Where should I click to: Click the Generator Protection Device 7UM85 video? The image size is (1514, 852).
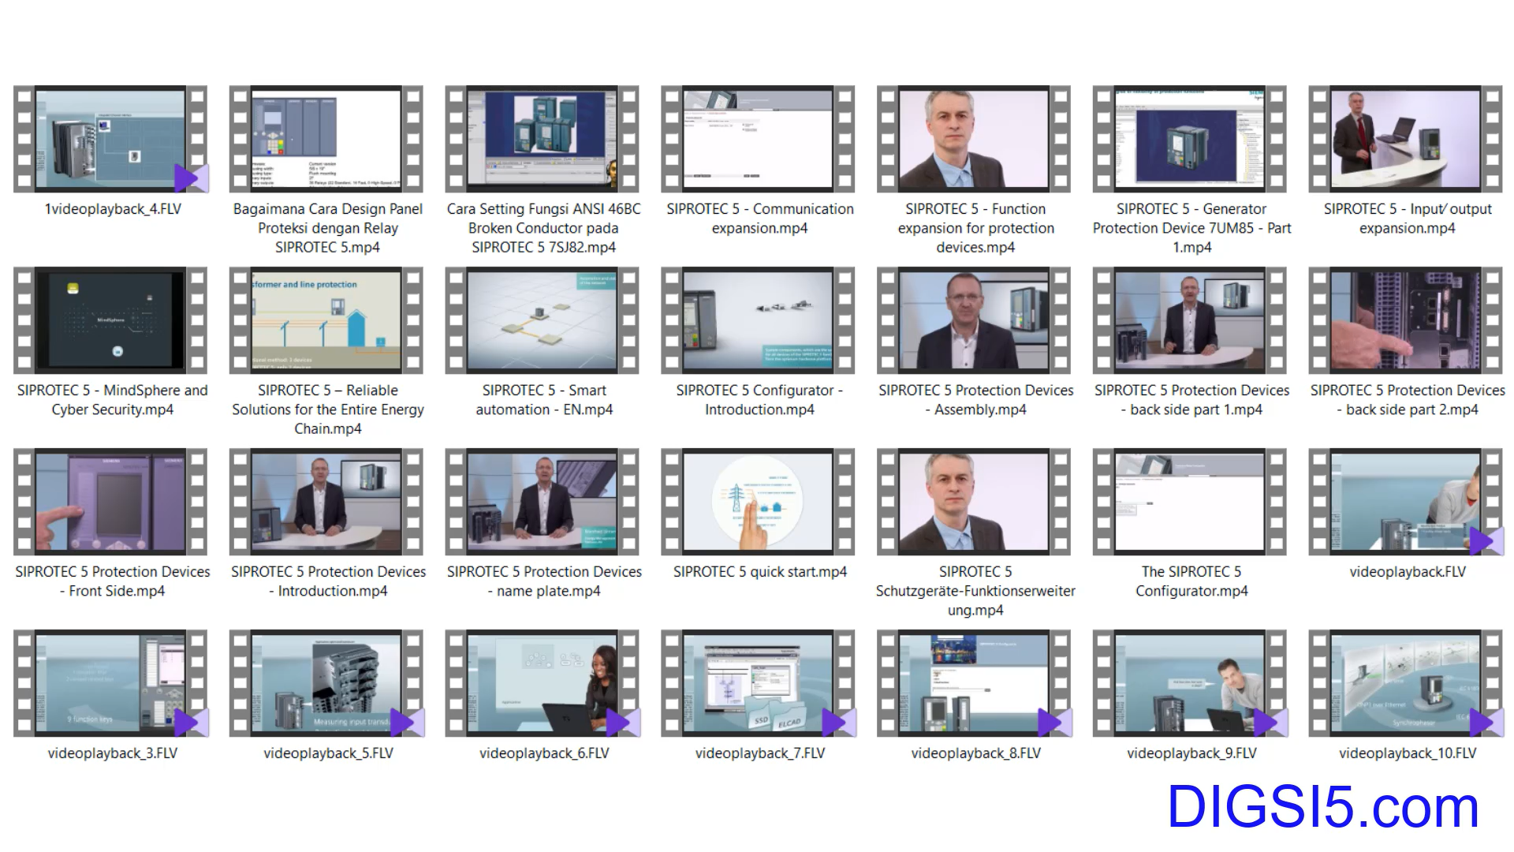point(1190,140)
